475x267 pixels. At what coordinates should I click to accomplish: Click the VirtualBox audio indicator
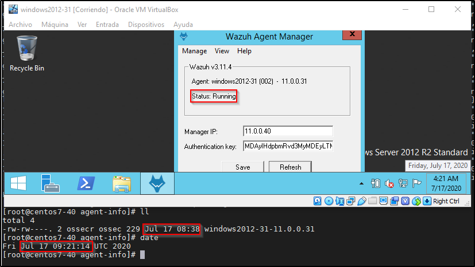[340, 201]
